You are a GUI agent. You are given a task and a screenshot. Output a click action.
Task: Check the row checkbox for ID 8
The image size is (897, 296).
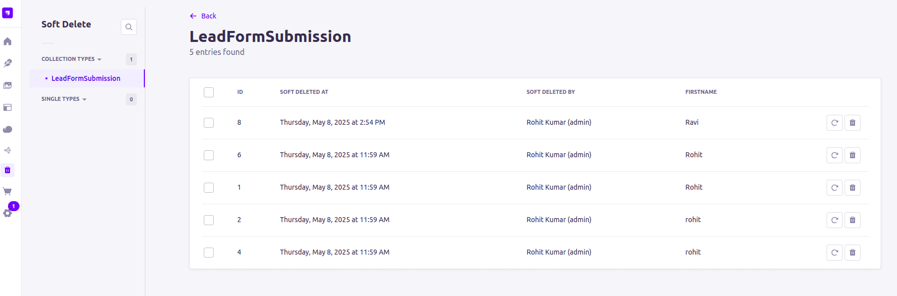(209, 123)
